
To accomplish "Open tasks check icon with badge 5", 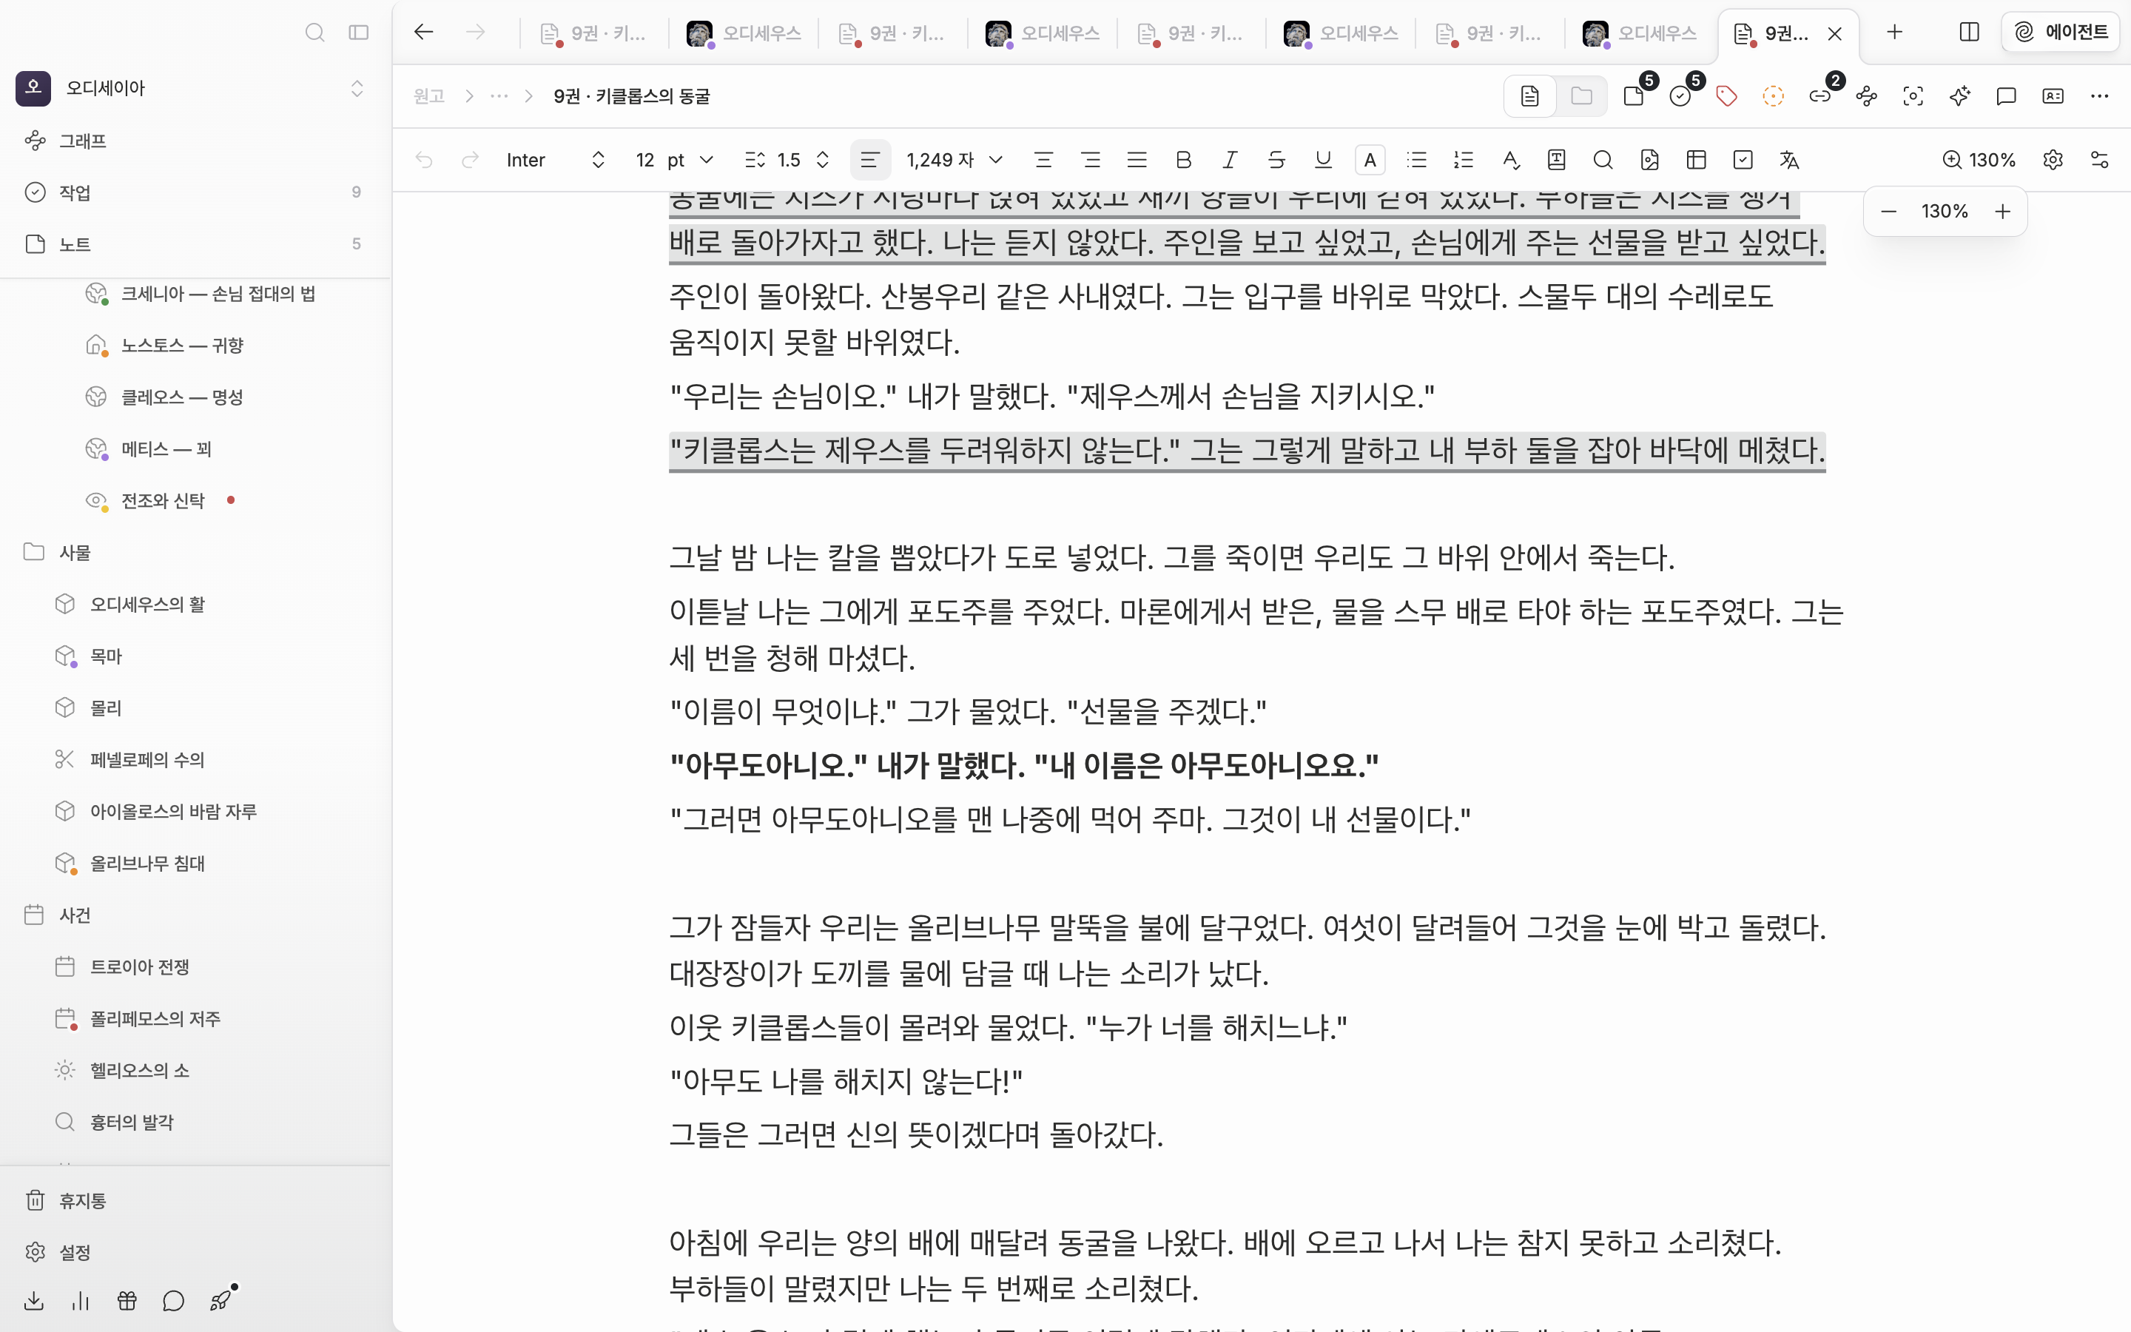I will pyautogui.click(x=1680, y=96).
